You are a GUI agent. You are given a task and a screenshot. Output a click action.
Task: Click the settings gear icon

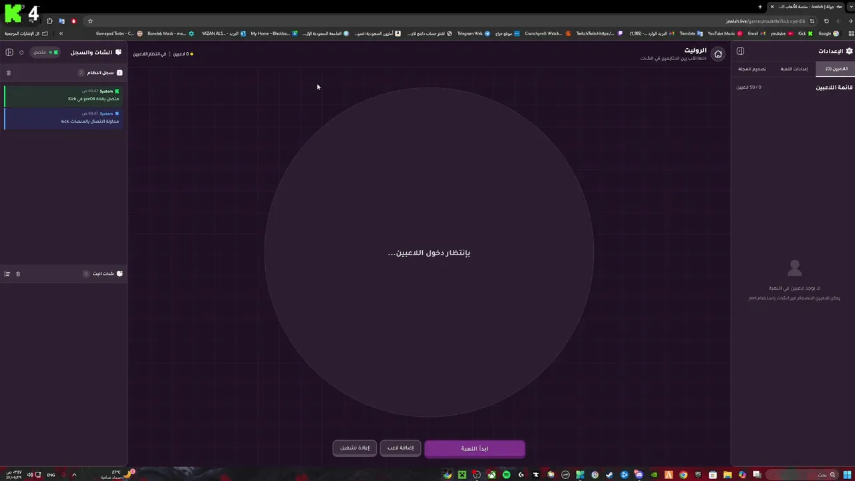[x=849, y=51]
